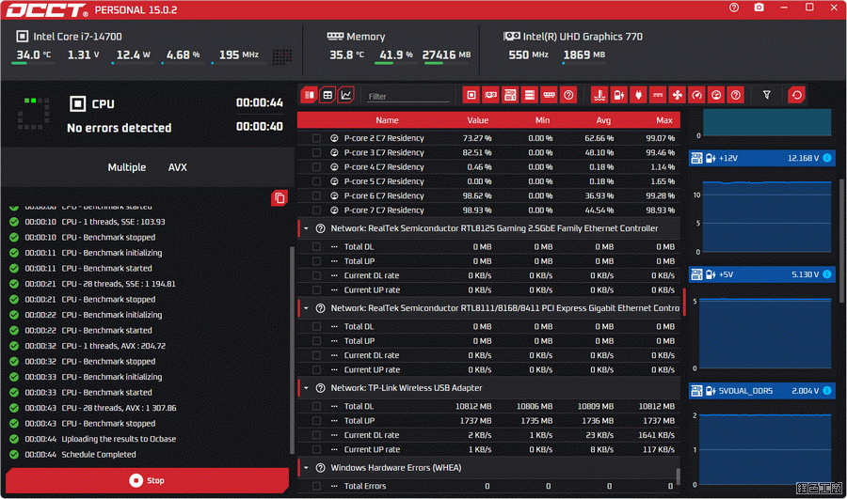The image size is (847, 499).
Task: Switch monitoring to table view
Action: [328, 95]
